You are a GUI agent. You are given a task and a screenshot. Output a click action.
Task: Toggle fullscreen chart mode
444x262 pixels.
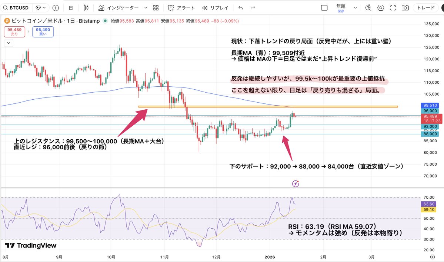(393, 7)
